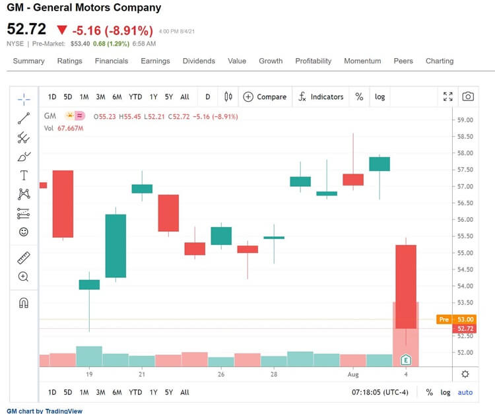
Task: Open the Financials tab
Action: 112,61
